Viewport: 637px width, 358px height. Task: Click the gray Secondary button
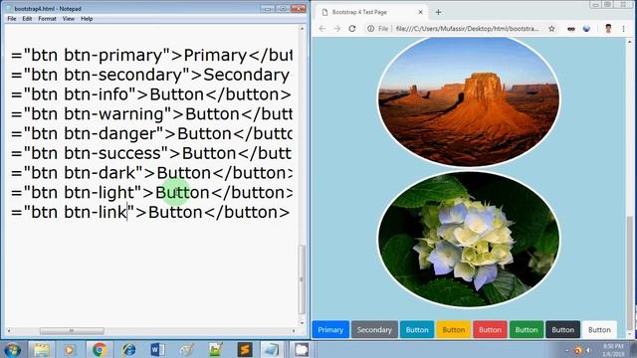point(374,329)
